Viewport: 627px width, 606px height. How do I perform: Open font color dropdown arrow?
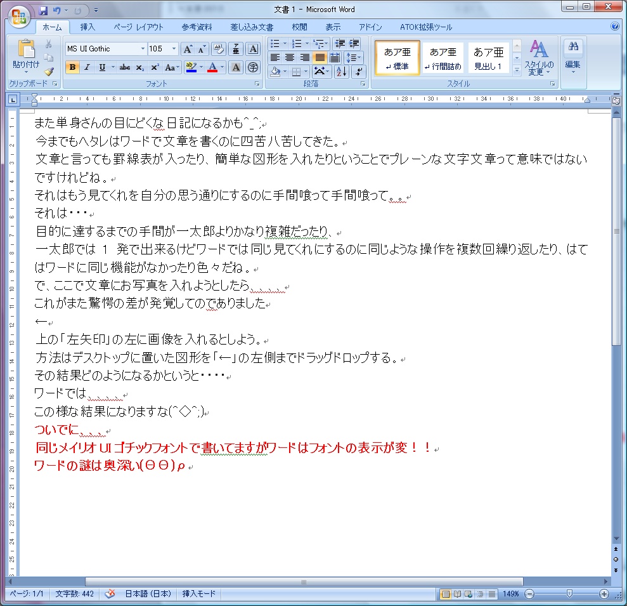[x=223, y=68]
